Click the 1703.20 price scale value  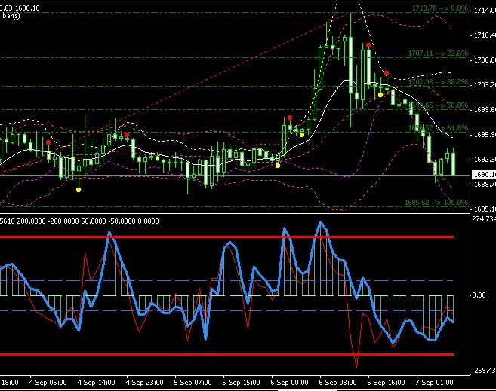coord(485,85)
